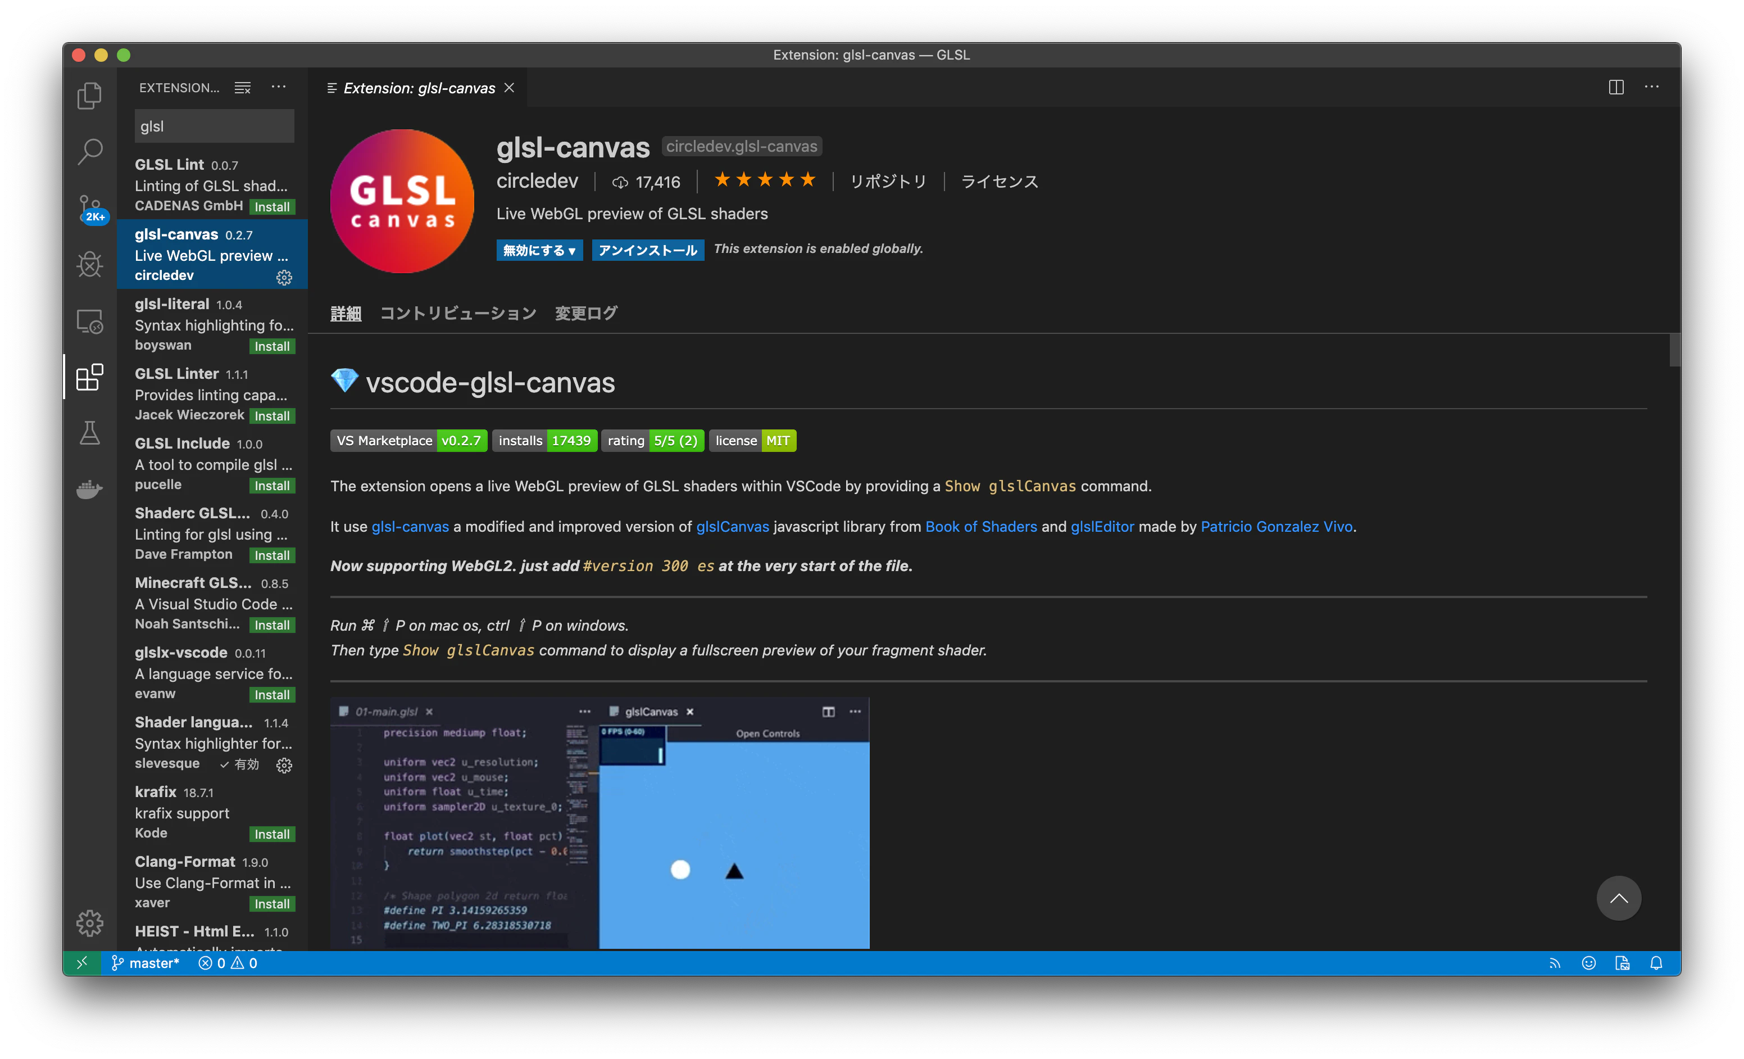Open the Explorer view icon
Image resolution: width=1744 pixels, height=1059 pixels.
click(x=89, y=96)
